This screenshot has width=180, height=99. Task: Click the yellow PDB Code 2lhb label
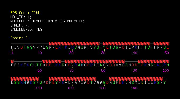[25, 13]
